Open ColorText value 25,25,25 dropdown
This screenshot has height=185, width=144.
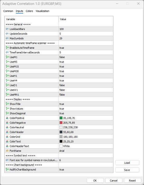86,141
